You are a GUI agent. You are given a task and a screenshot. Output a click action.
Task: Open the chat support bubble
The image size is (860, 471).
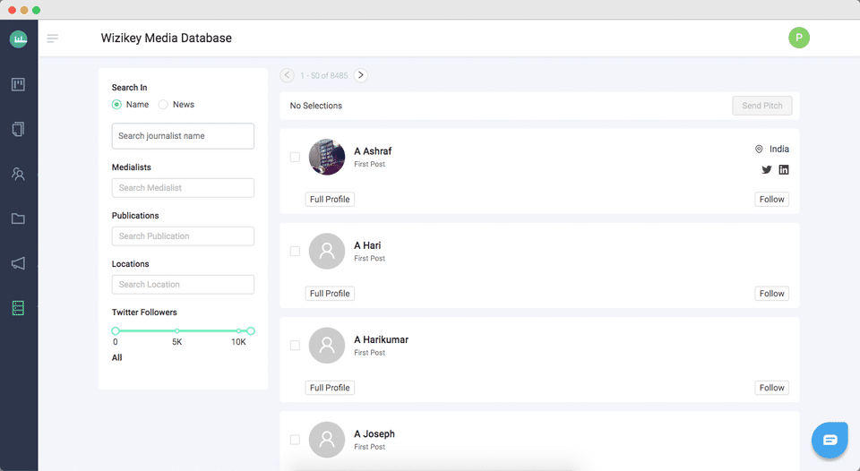click(x=830, y=440)
